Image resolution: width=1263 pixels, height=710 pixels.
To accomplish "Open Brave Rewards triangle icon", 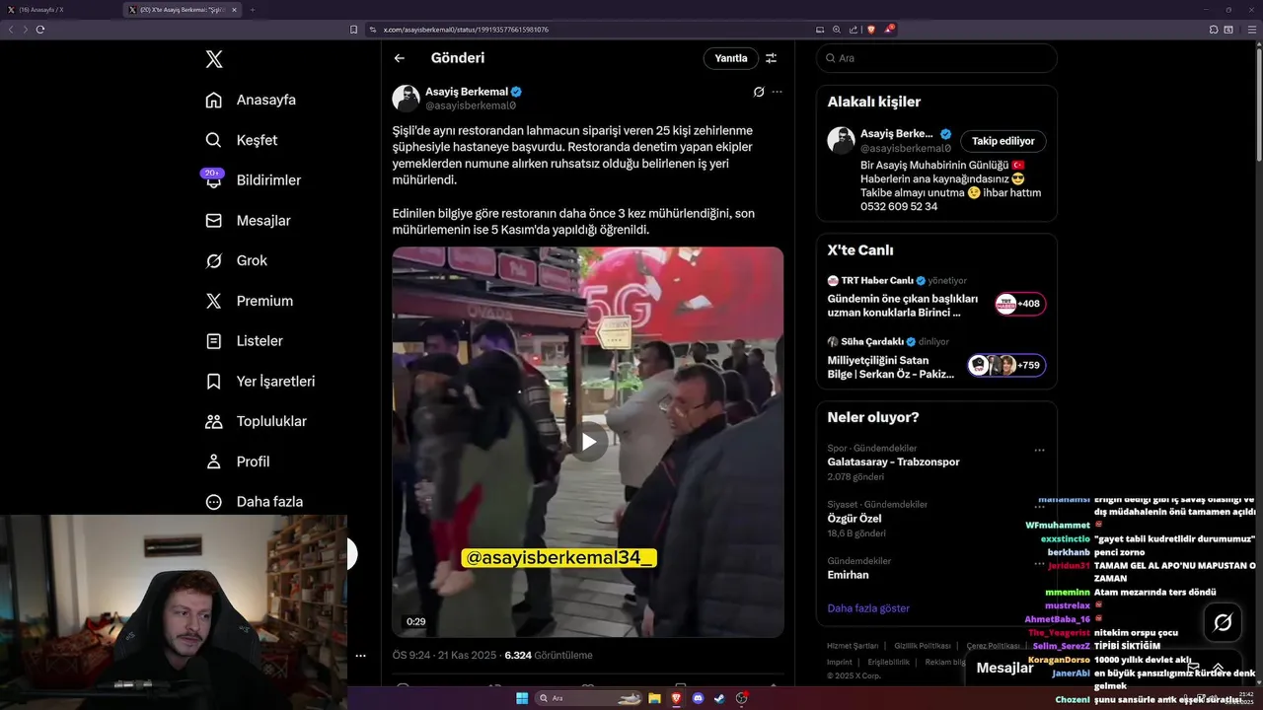I will tap(889, 30).
